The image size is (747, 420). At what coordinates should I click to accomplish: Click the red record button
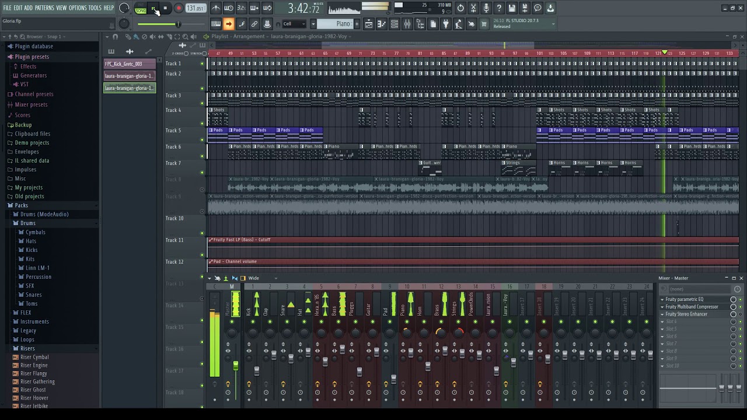click(179, 8)
